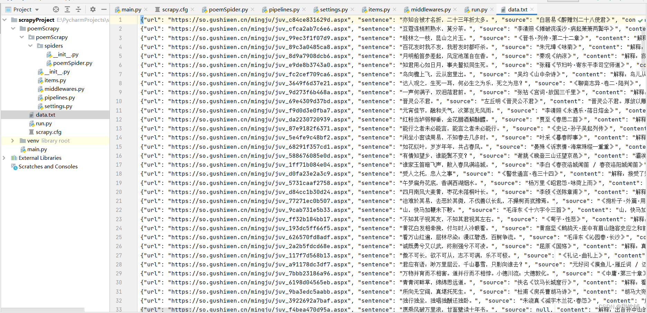Expand the venv library root folder

[x=13, y=140]
